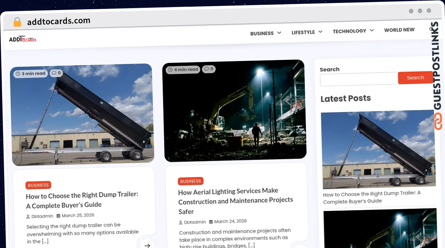Open 'How to Choose the Right Dump Trailer' article title

click(82, 200)
